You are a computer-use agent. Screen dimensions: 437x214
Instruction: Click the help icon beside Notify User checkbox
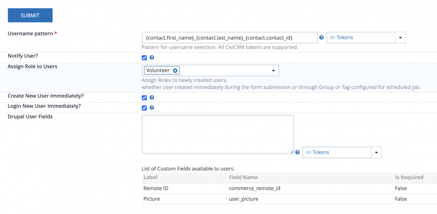151,57
